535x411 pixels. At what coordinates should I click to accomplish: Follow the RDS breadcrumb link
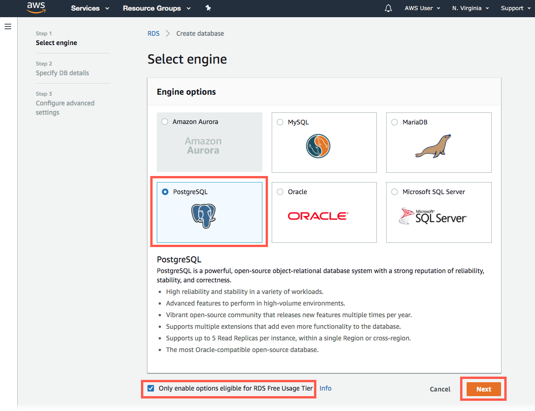pyautogui.click(x=154, y=33)
